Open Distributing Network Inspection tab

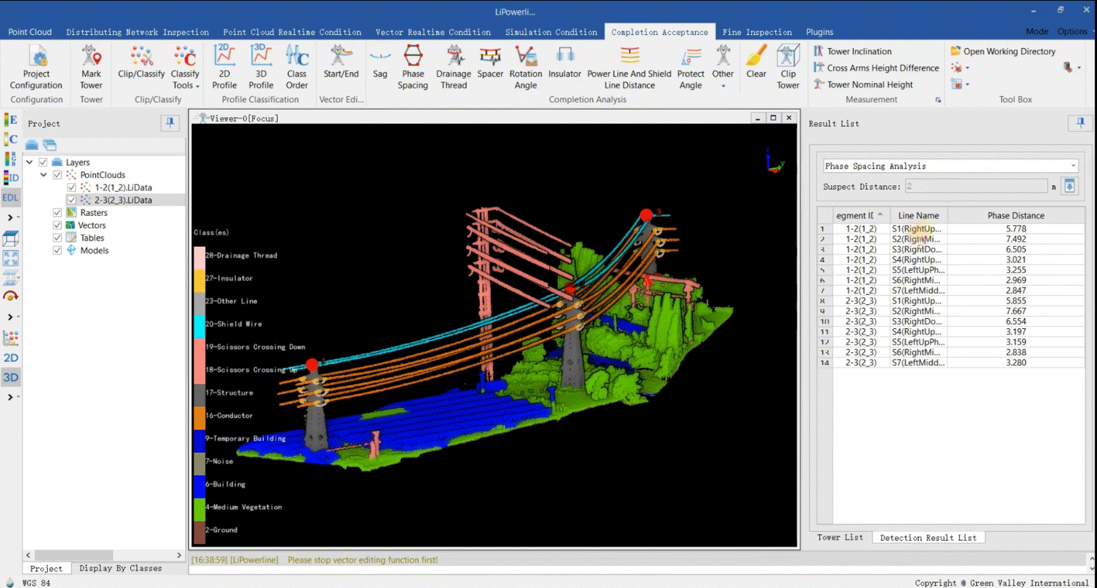click(137, 32)
